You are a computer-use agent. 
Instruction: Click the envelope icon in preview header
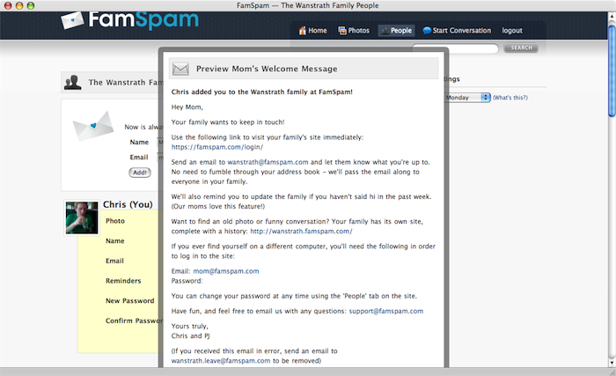click(181, 69)
